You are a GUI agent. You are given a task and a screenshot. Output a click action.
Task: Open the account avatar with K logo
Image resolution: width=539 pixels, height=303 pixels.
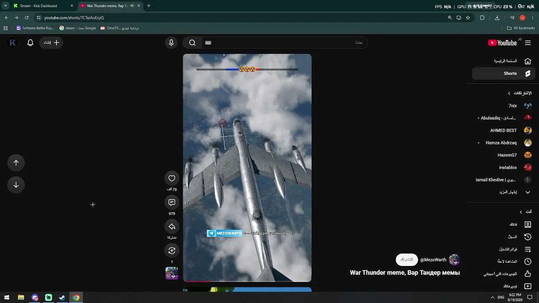(13, 43)
